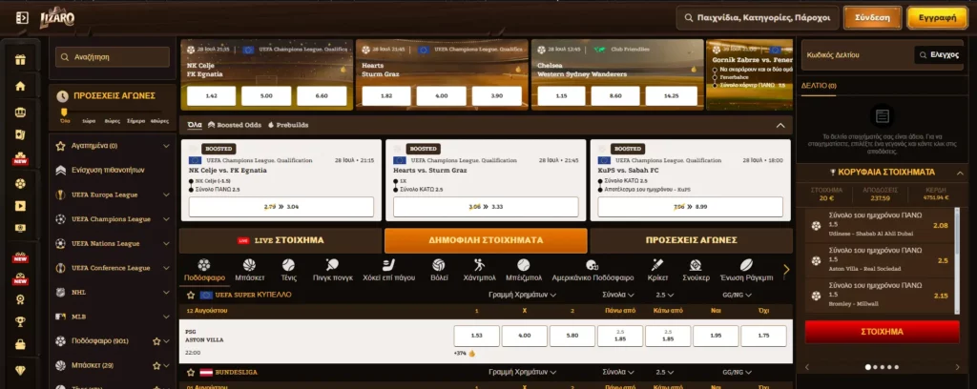This screenshot has height=389, width=977.
Task: Collapse the sidebar menu icon beside Lizaro logo
Action: (22, 18)
